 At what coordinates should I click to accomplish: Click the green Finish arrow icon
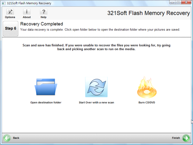pyautogui.click(x=186, y=138)
